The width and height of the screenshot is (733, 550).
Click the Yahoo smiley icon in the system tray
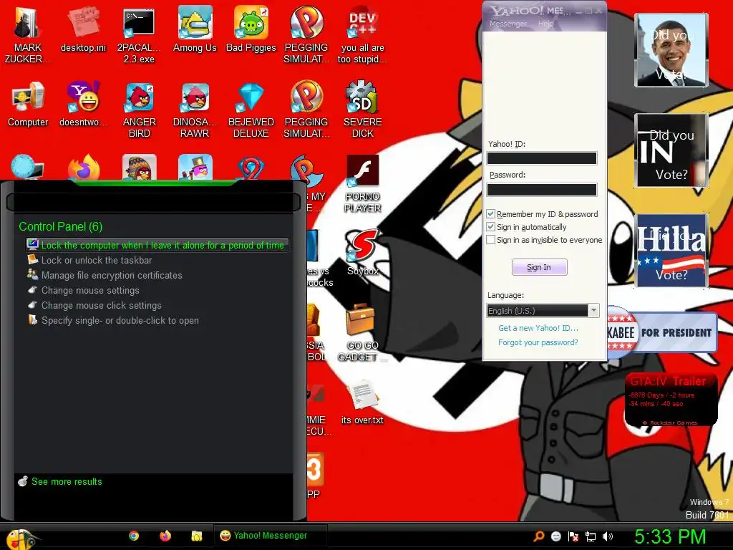click(x=555, y=536)
